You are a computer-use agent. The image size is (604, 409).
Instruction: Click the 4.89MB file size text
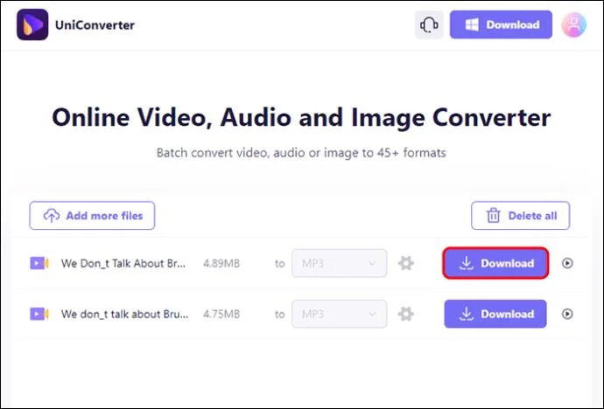pyautogui.click(x=221, y=264)
